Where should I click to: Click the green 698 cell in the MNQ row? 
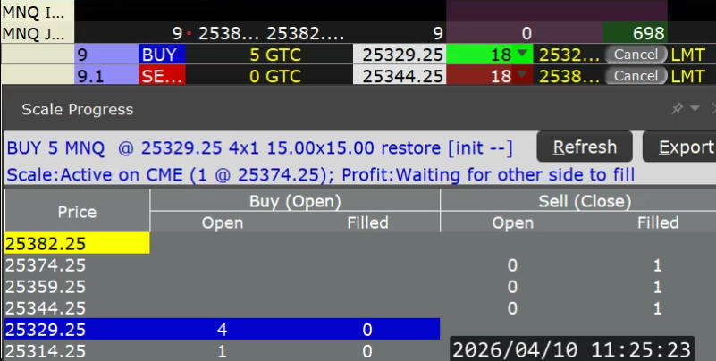pyautogui.click(x=635, y=34)
